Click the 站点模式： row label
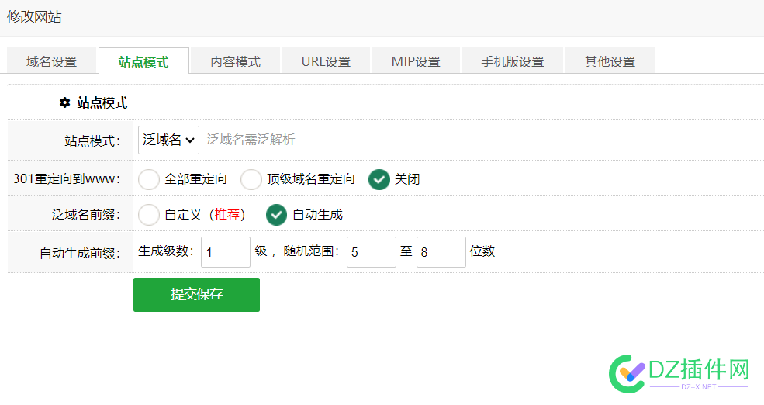The image size is (764, 405). (92, 141)
